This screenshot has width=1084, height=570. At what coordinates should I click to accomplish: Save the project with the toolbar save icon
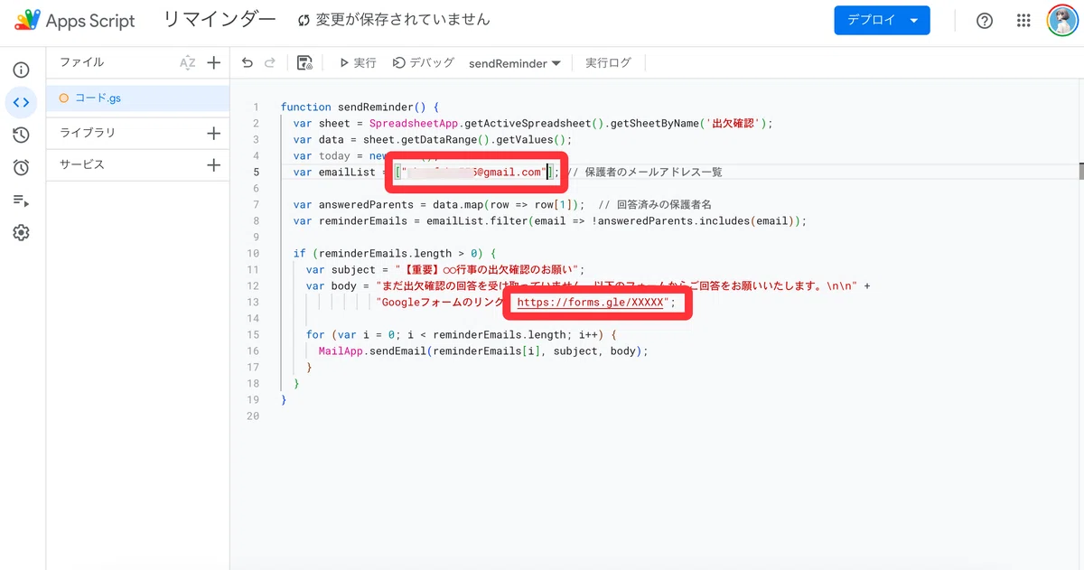tap(304, 63)
